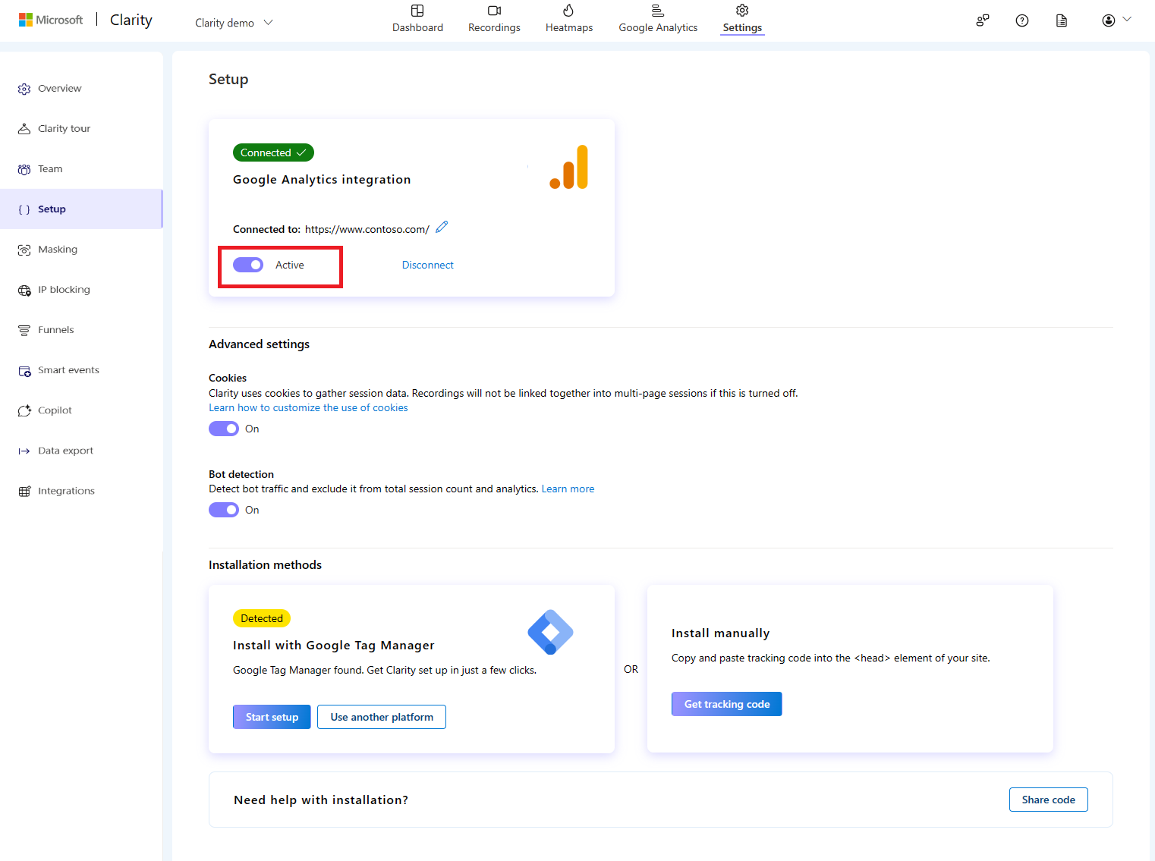Open Copilot settings in the sidebar
The width and height of the screenshot is (1155, 861).
pyautogui.click(x=81, y=410)
